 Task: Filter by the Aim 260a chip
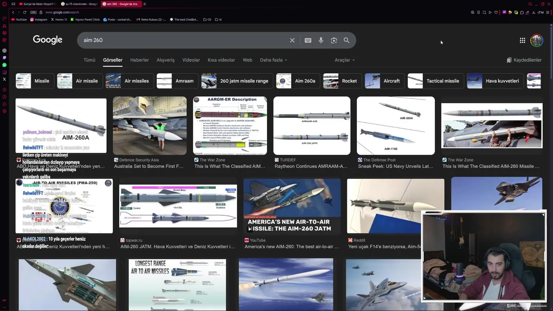(297, 81)
